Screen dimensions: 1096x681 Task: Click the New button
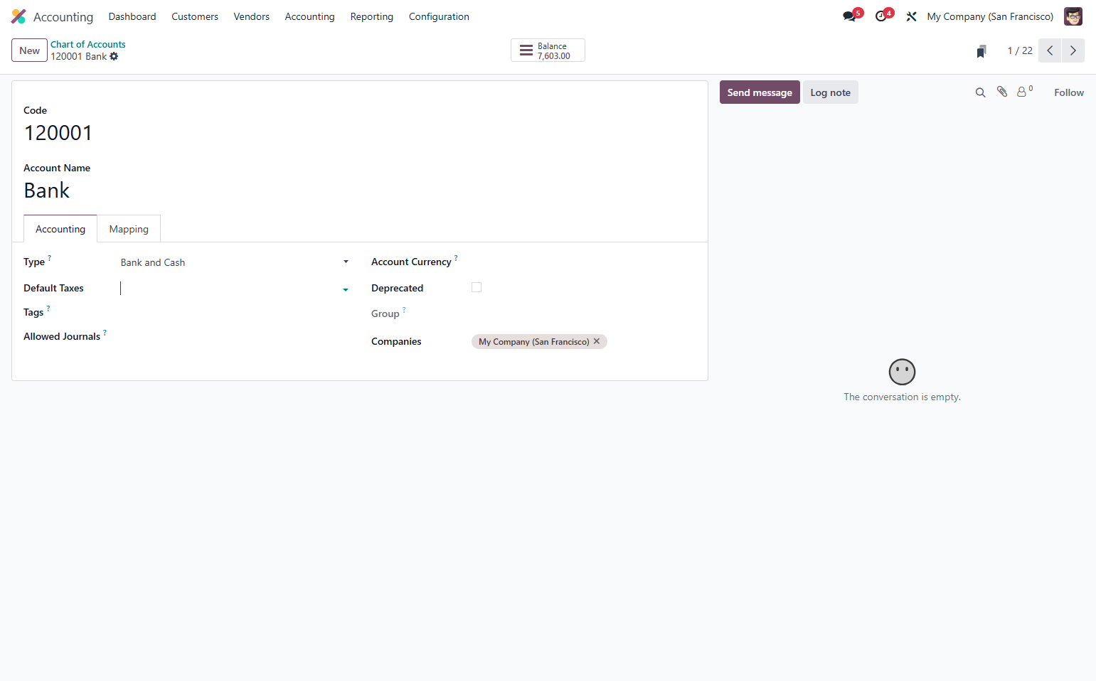click(x=30, y=50)
